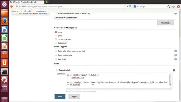Bookmark this page with the star icon
Screen dimensions: 181x102
tap(125, 7)
